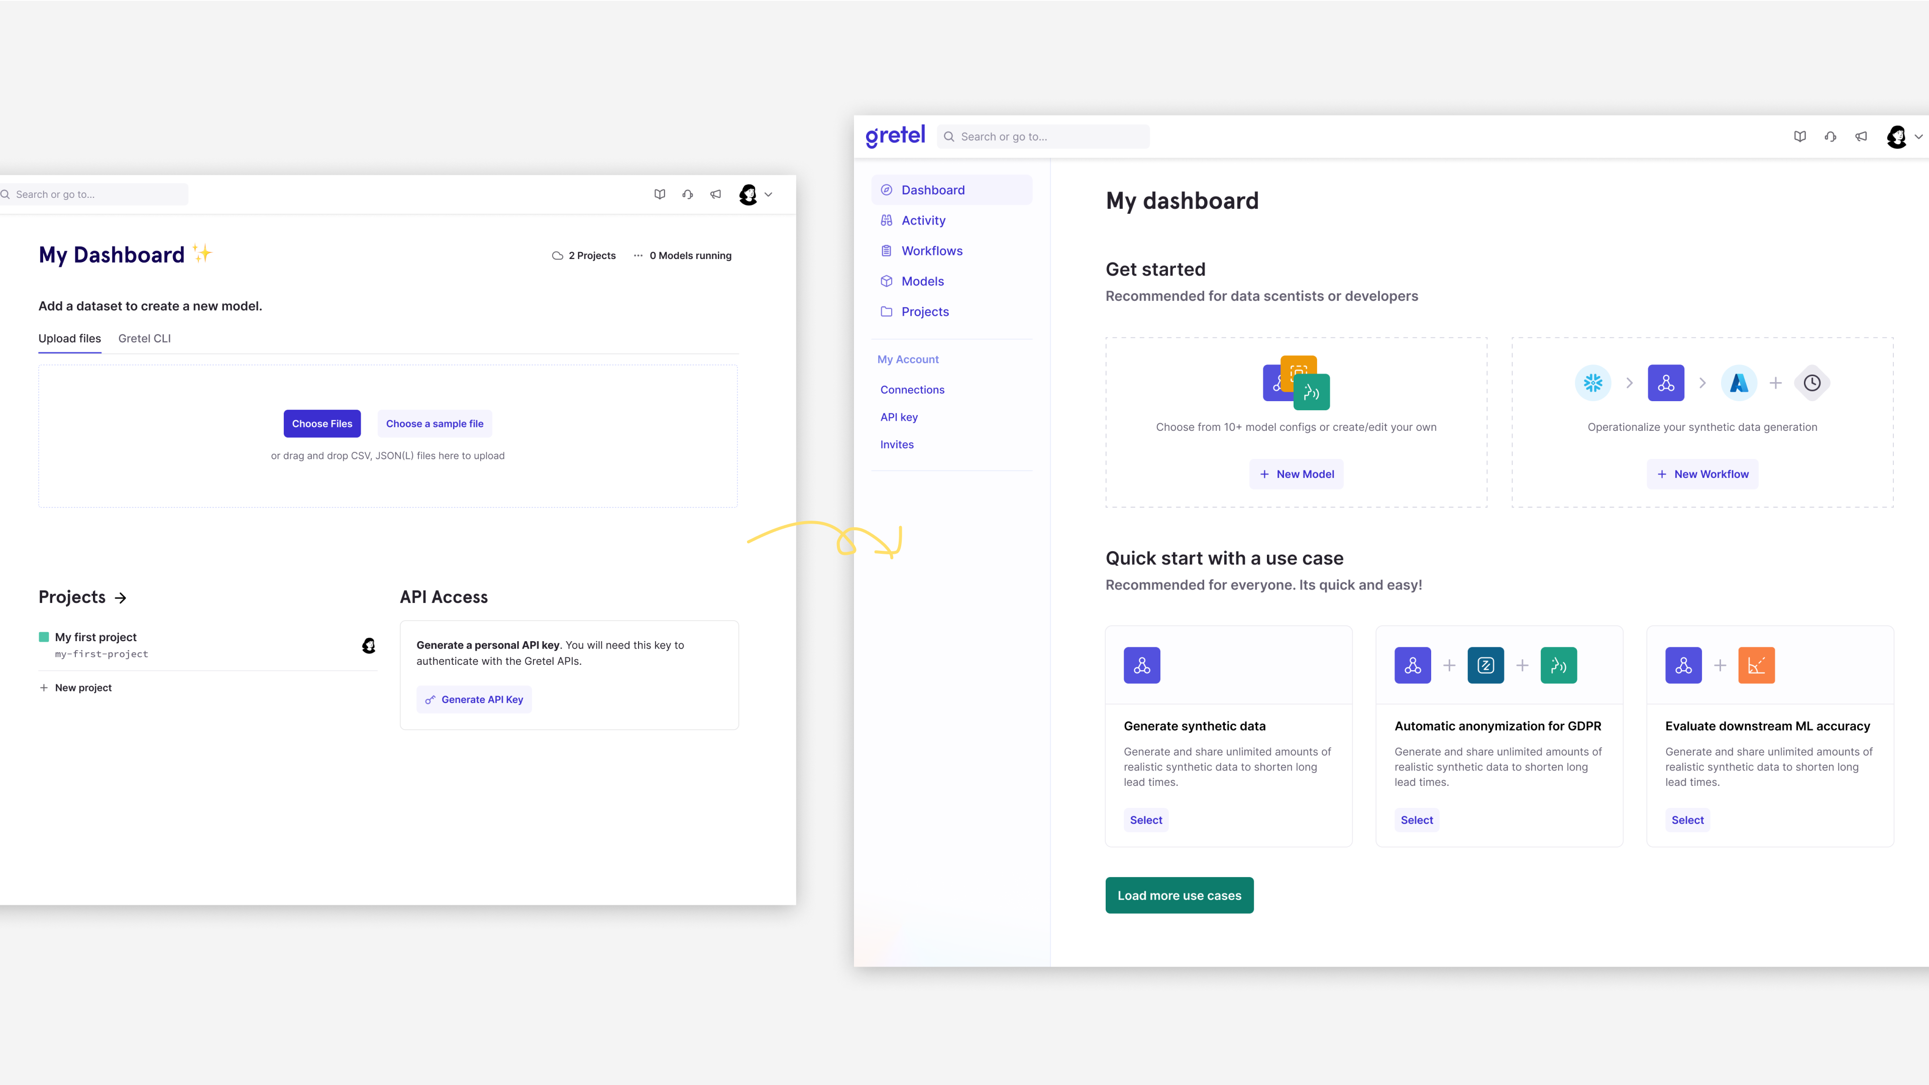1929x1085 pixels.
Task: Click megaphone icon in left dashboard header
Action: click(716, 194)
